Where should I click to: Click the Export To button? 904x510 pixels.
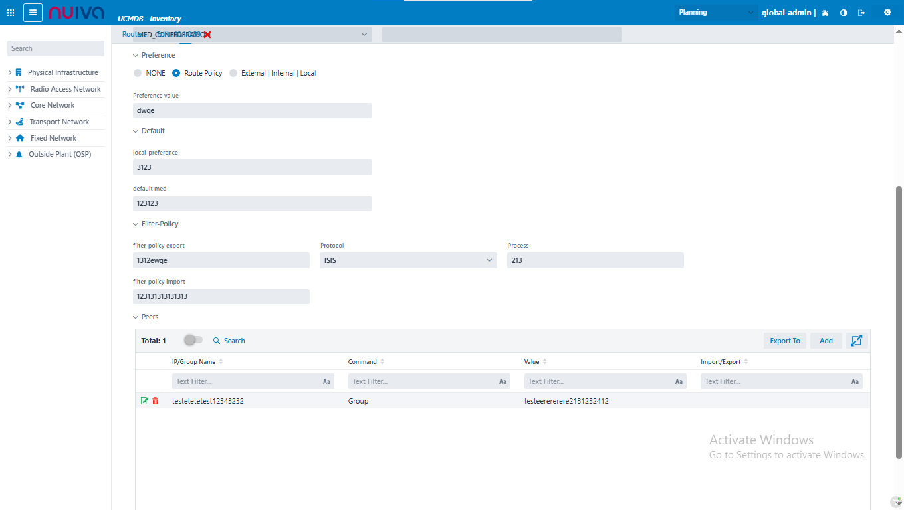click(x=784, y=341)
